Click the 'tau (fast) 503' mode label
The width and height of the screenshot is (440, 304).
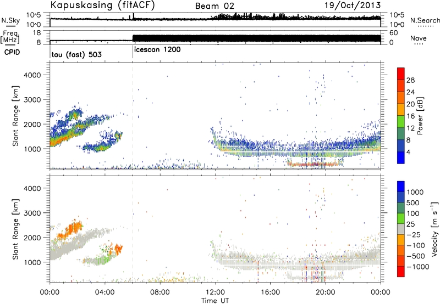(76, 54)
